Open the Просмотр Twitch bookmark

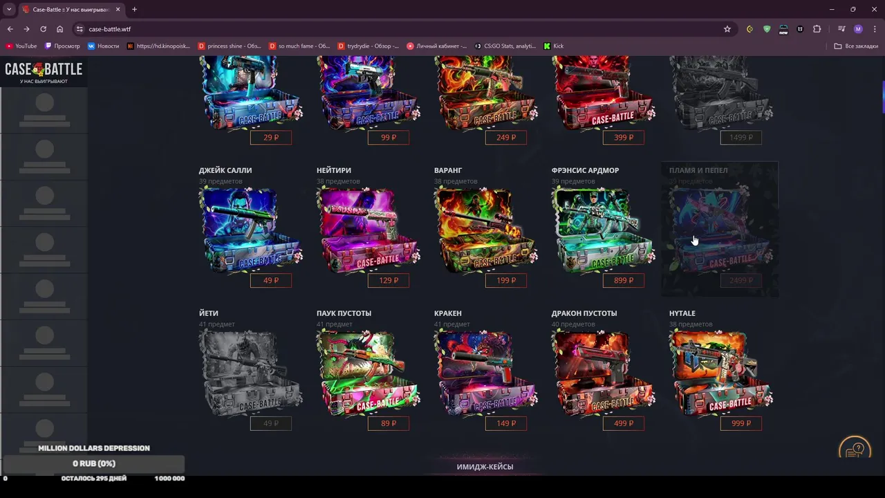pyautogui.click(x=62, y=46)
